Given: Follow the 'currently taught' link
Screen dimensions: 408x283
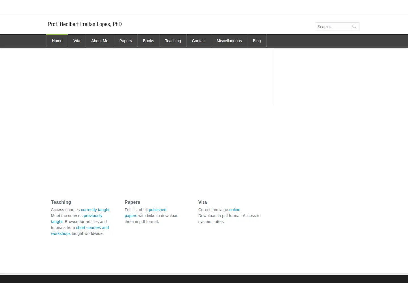Looking at the screenshot, I should [x=95, y=210].
